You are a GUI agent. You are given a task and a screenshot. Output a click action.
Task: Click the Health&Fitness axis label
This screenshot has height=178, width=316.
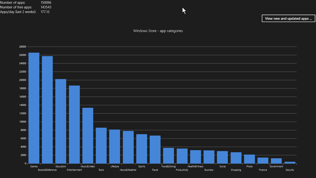tap(195, 167)
